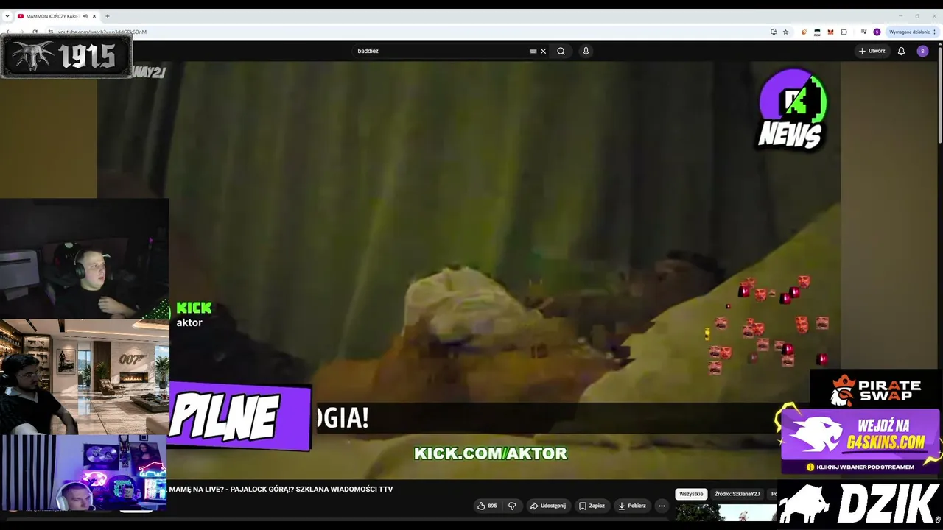
Task: Click the video title SZKLANA WIADOMOŚCI TTV
Action: [x=281, y=489]
